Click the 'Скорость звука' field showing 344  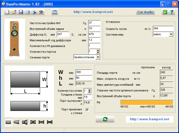pos(163,29)
